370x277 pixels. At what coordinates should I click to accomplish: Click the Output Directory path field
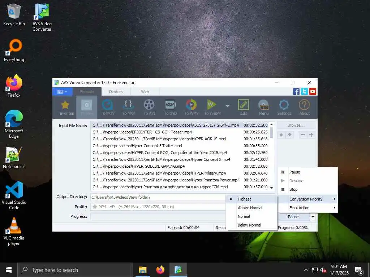point(158,197)
